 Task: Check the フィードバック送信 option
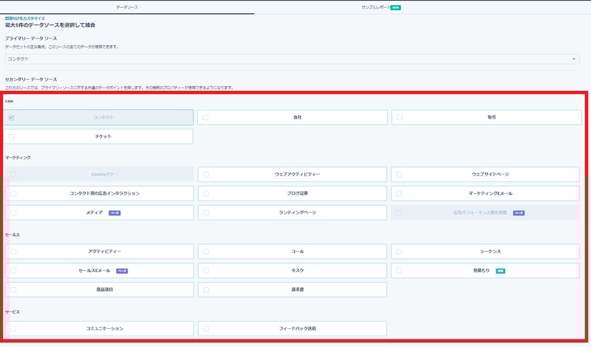pyautogui.click(x=206, y=329)
